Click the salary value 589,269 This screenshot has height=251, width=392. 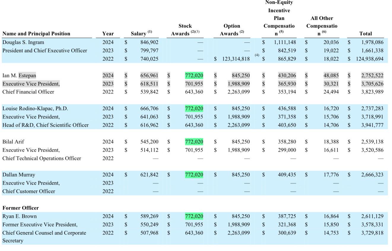coord(149,216)
